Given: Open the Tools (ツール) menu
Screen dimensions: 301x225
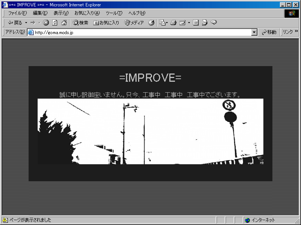Looking at the screenshot, I should click(x=114, y=13).
